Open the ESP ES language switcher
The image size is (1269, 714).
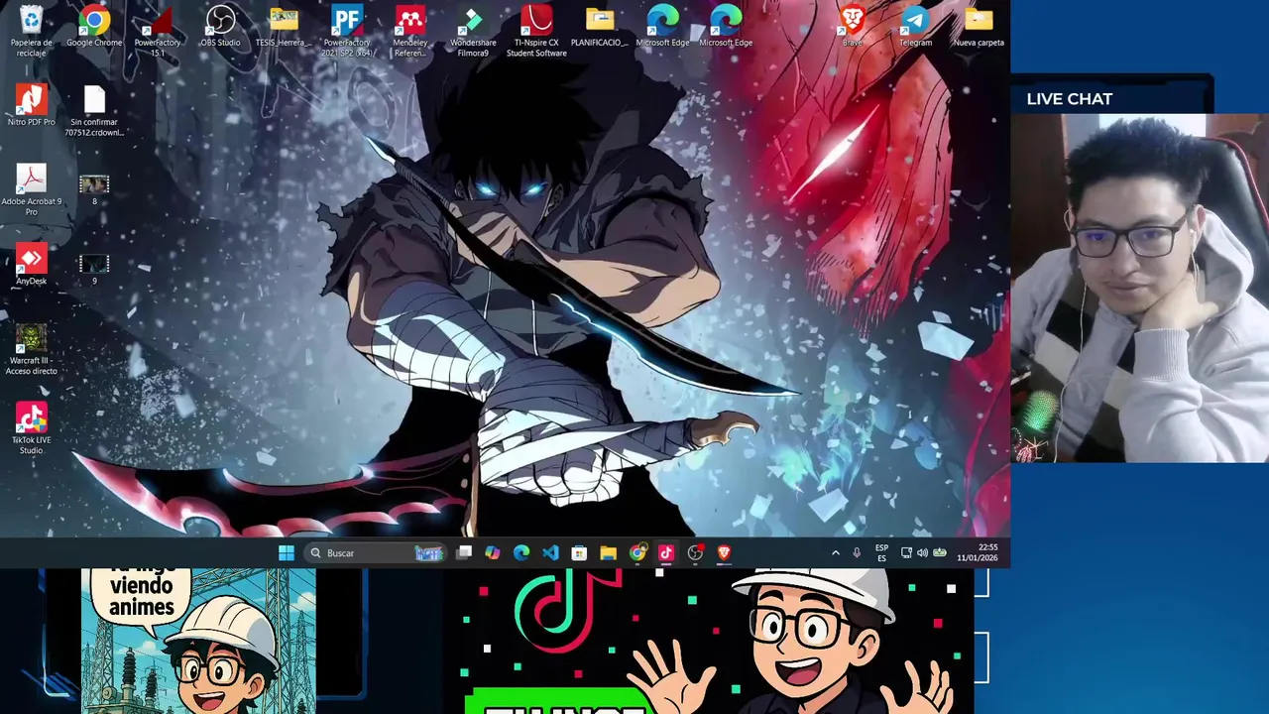click(x=881, y=553)
